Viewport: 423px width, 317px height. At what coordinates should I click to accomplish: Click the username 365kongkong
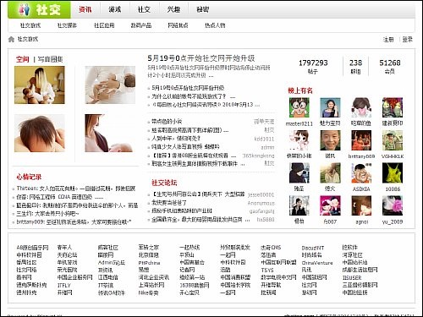pyautogui.click(x=258, y=156)
